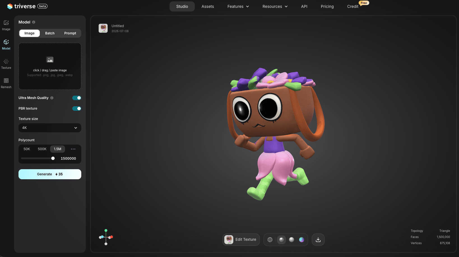The width and height of the screenshot is (459, 257).
Task: Toggle PBR texture switch
Action: click(77, 109)
